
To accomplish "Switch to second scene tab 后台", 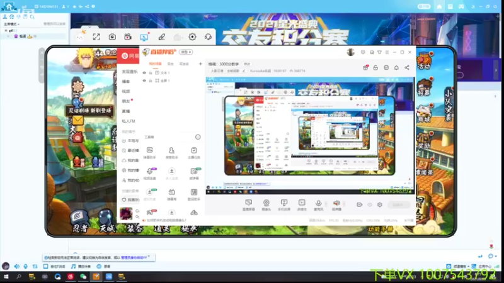I will [170, 64].
